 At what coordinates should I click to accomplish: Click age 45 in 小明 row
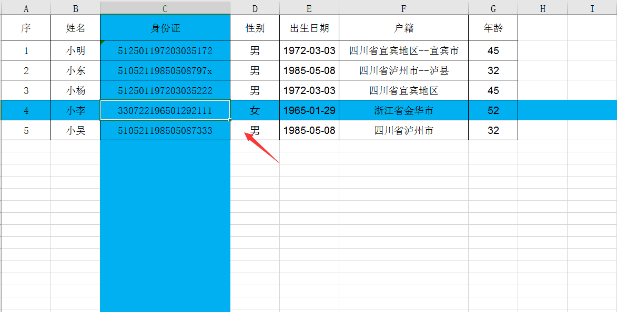(493, 50)
